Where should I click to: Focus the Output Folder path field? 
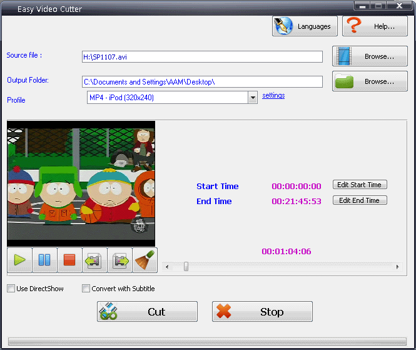(x=202, y=82)
